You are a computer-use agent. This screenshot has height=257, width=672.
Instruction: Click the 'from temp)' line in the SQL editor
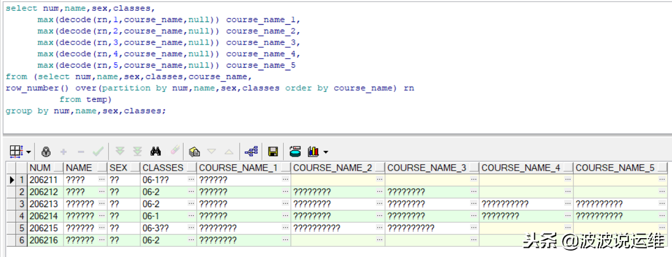point(85,100)
